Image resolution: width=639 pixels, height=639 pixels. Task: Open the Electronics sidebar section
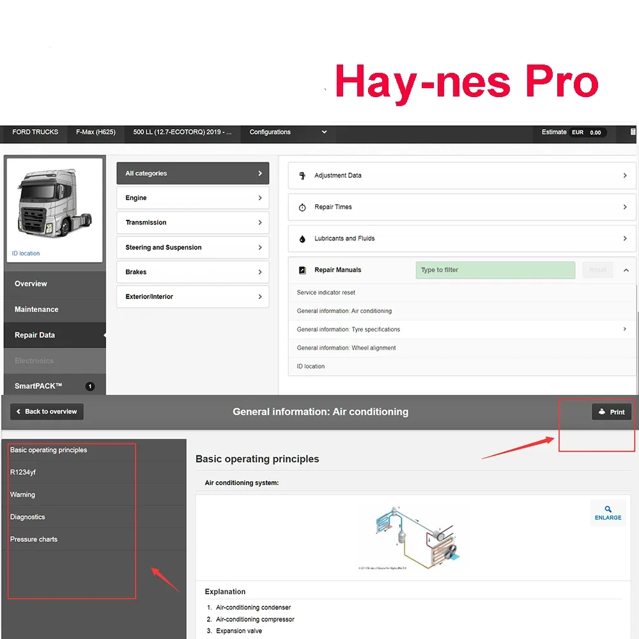(54, 360)
